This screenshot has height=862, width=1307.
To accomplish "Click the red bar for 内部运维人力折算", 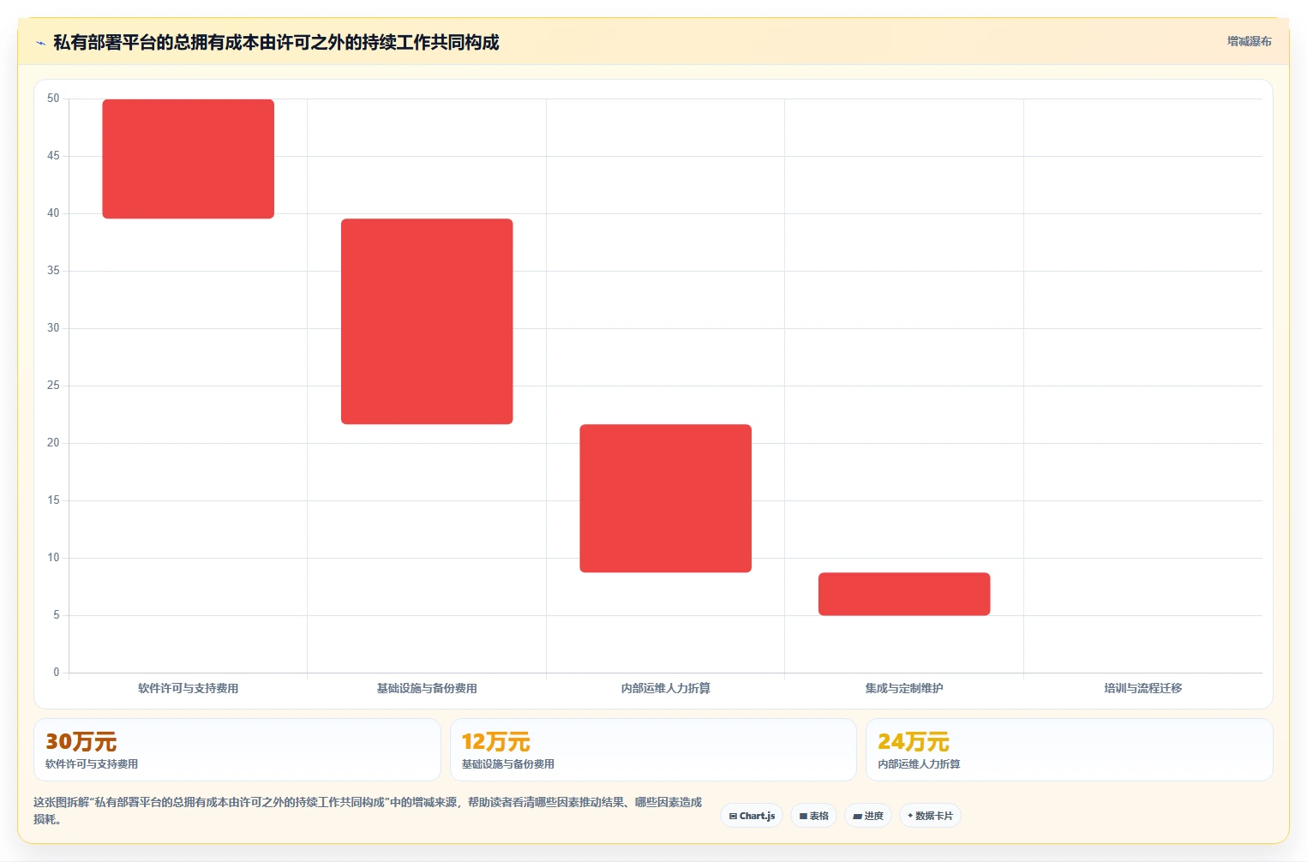I will pos(666,498).
